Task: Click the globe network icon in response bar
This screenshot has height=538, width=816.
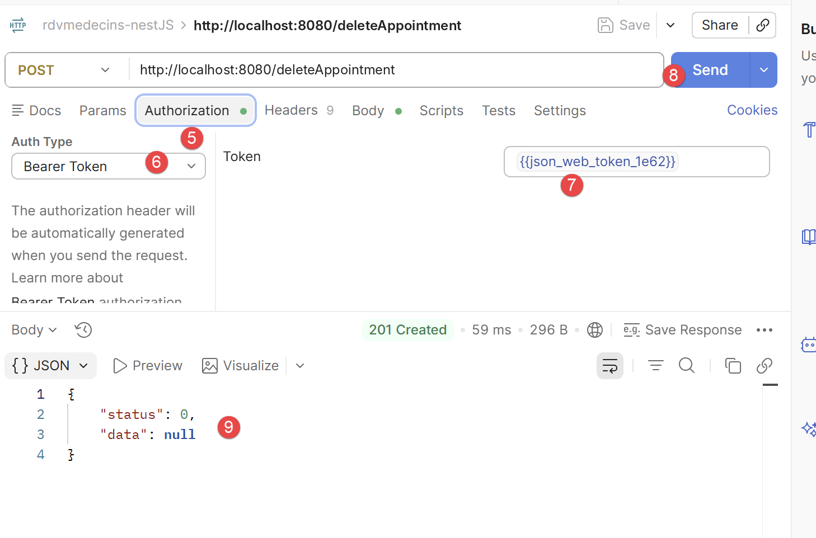Action: pyautogui.click(x=595, y=330)
